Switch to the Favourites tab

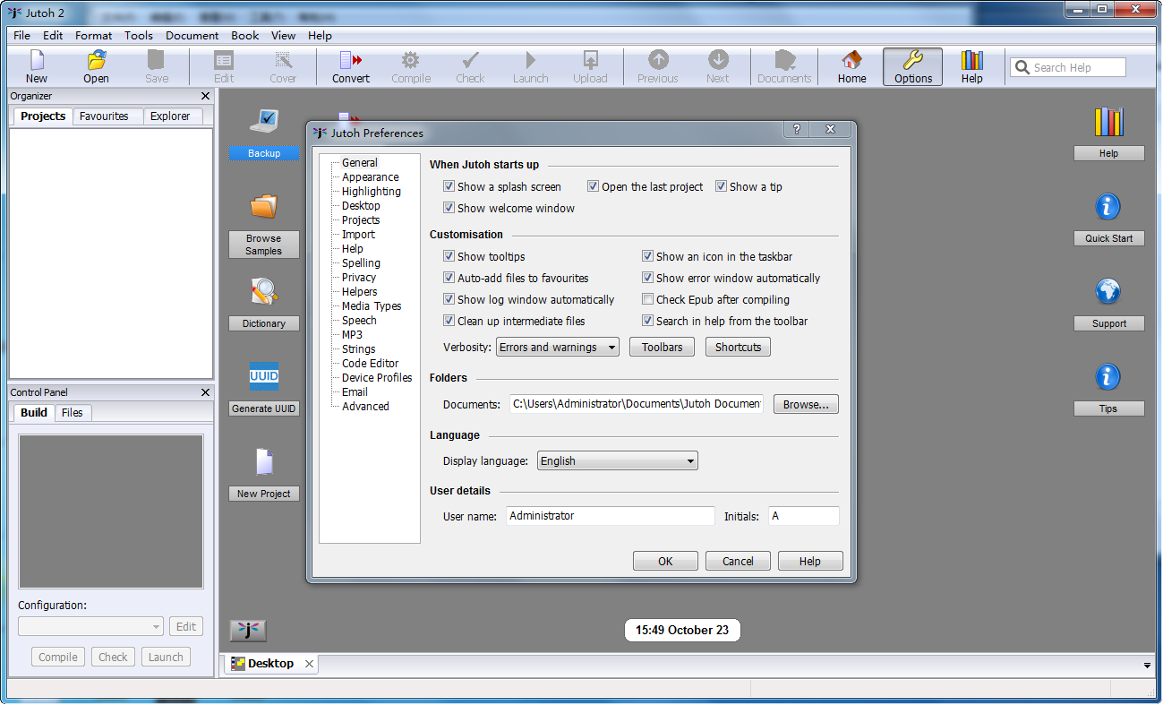coord(104,116)
